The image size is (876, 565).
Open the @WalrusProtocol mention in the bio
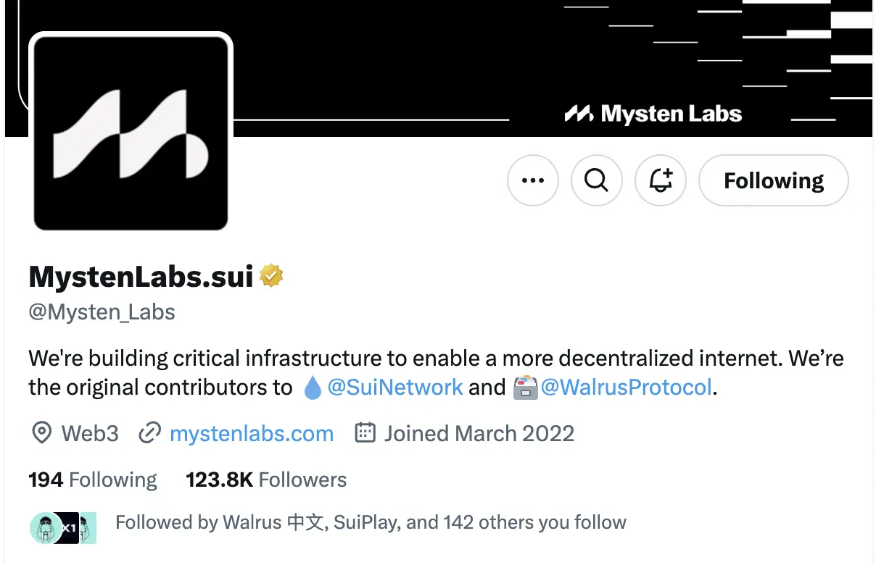click(627, 387)
